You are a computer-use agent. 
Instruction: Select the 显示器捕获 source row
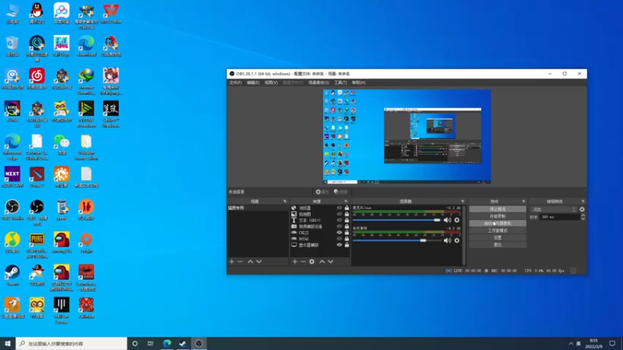(320, 245)
